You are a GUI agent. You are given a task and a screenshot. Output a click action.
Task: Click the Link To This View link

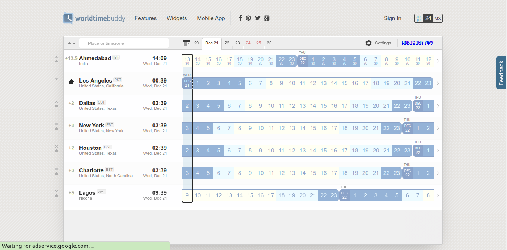pyautogui.click(x=417, y=43)
